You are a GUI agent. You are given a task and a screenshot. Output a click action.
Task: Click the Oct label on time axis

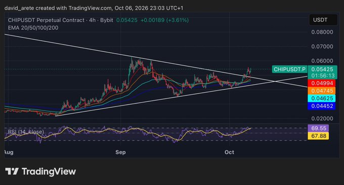(229, 152)
